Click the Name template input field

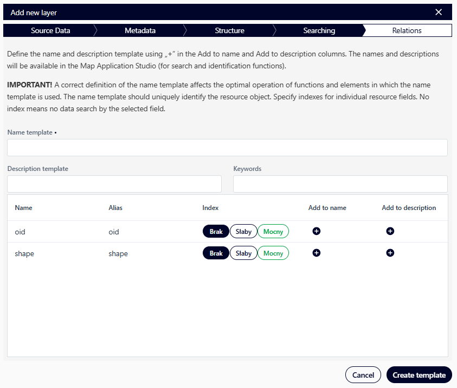[228, 147]
